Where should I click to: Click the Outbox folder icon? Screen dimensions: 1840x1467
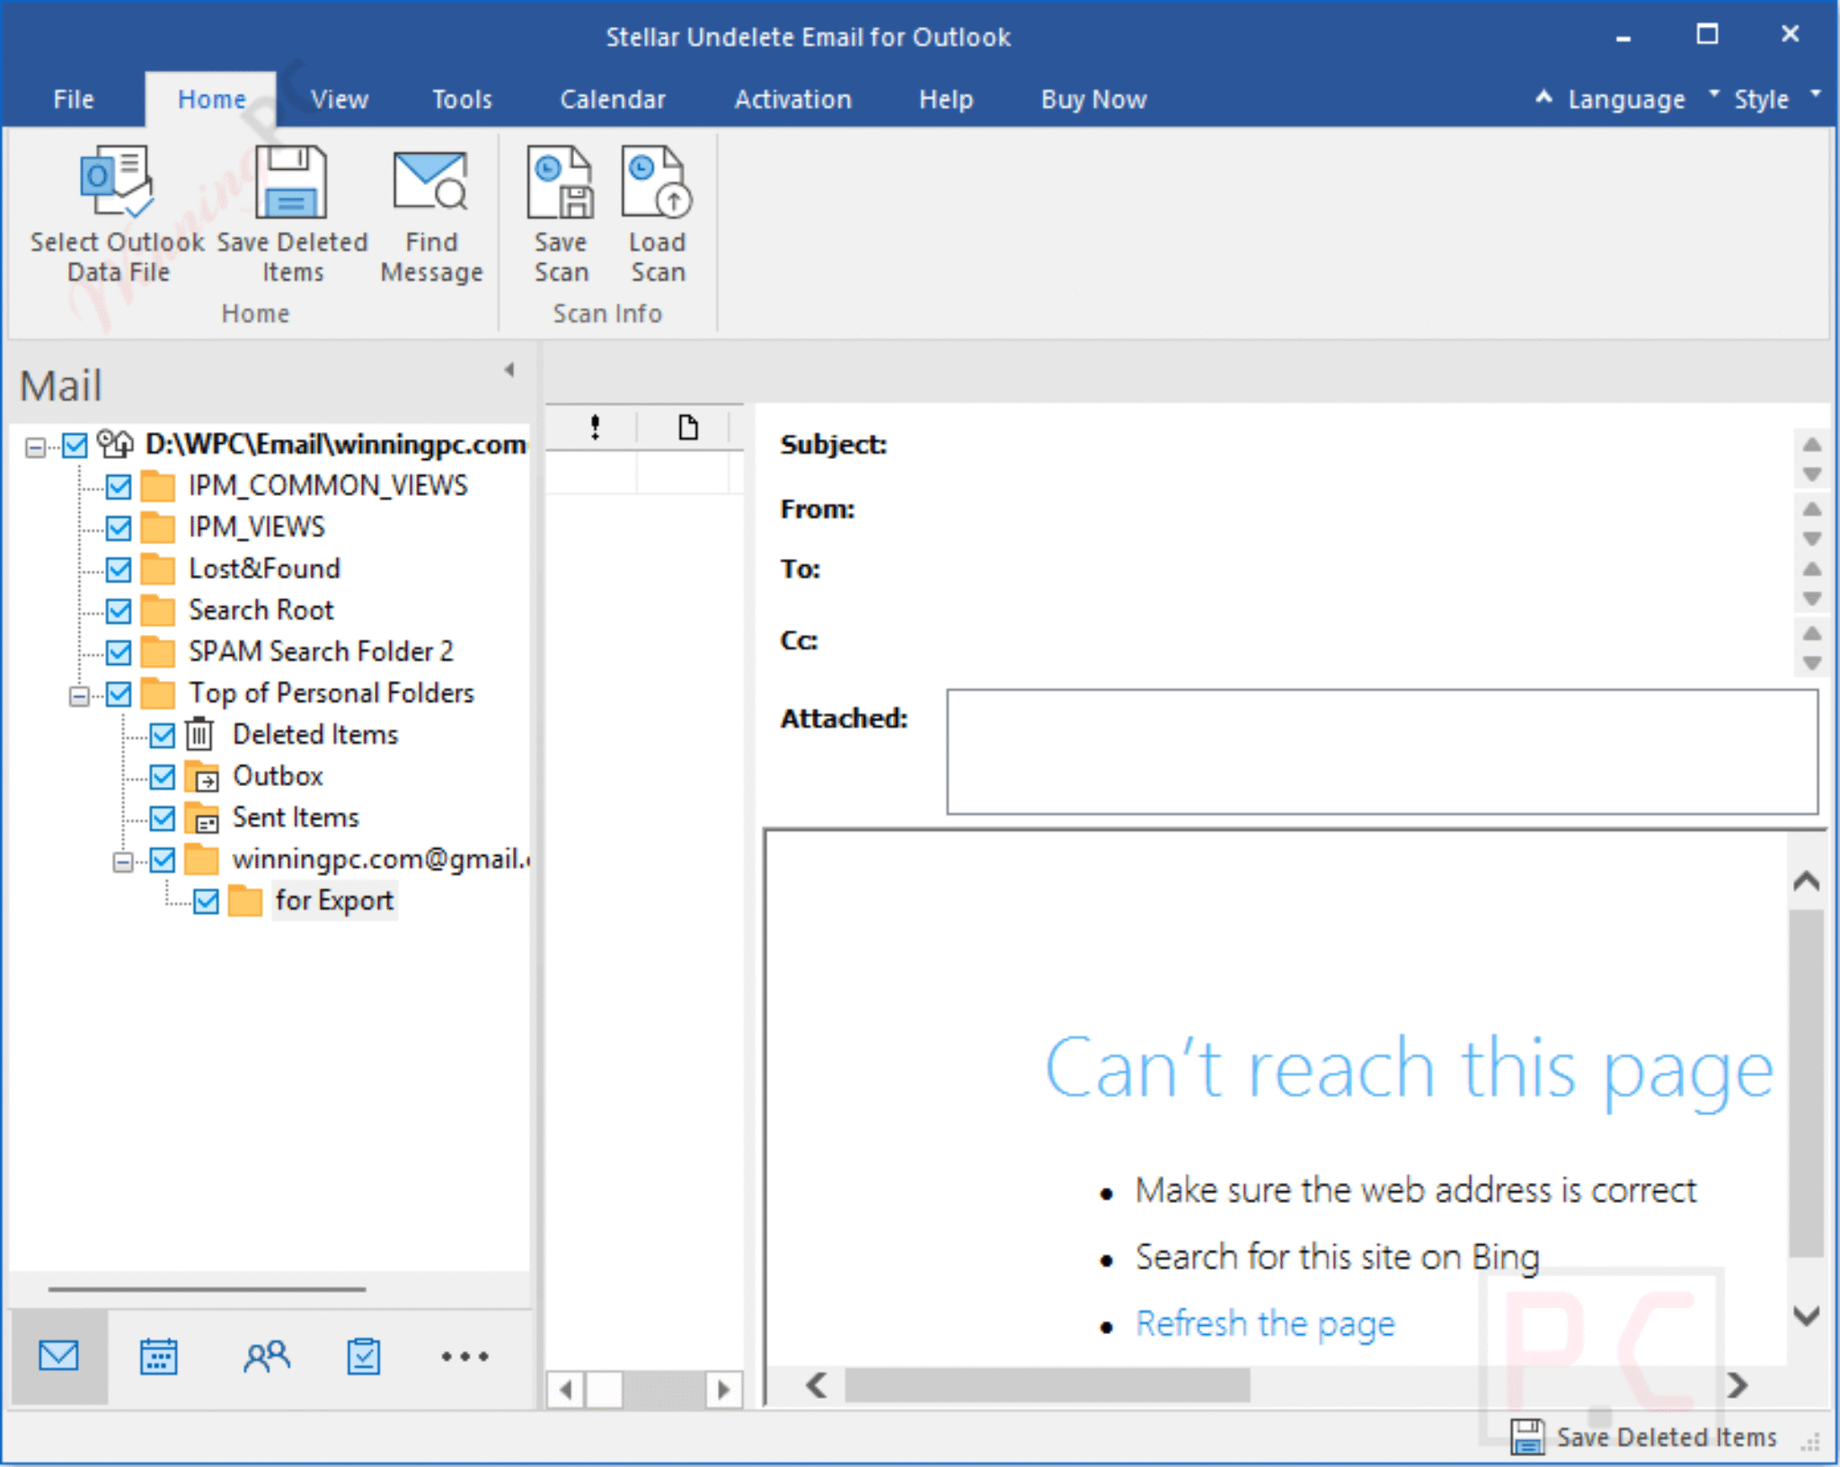point(202,776)
